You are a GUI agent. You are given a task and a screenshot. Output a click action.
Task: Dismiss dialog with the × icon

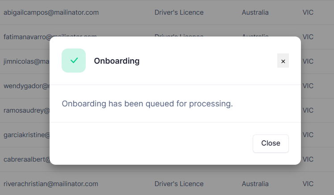pos(283,61)
